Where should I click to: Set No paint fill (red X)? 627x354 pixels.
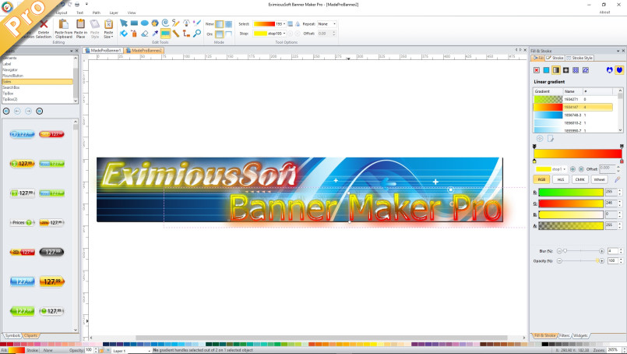coord(537,70)
